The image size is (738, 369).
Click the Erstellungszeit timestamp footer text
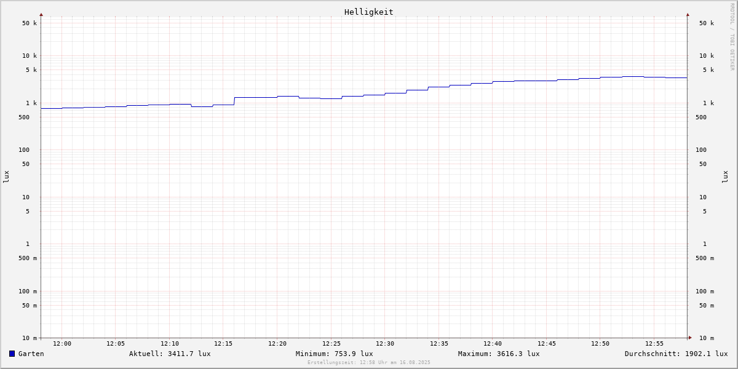click(369, 362)
